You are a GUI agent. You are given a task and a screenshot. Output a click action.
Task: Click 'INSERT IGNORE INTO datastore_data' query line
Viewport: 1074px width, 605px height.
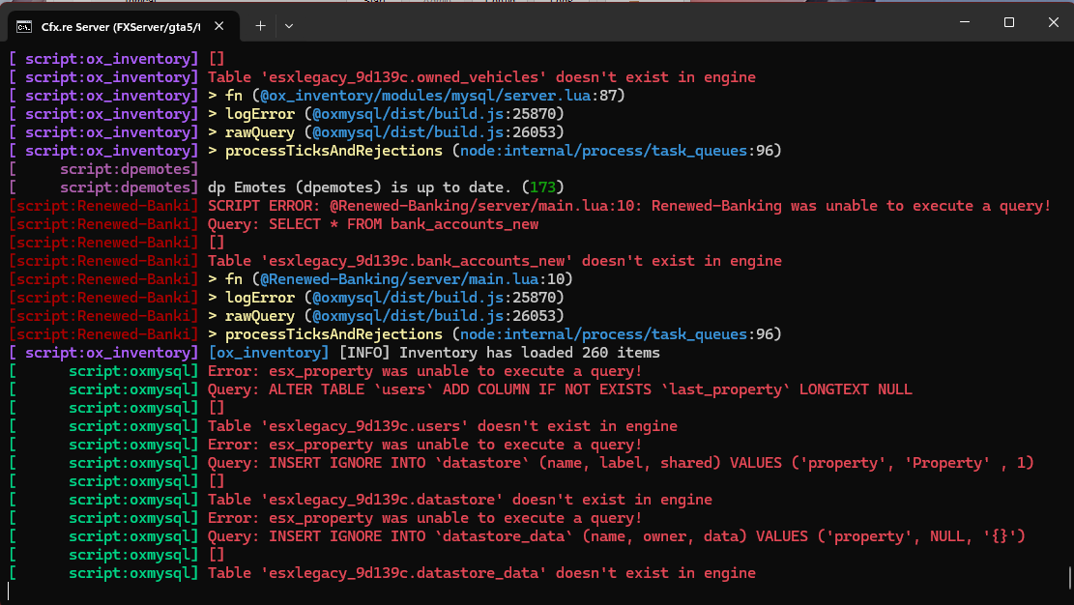617,535
